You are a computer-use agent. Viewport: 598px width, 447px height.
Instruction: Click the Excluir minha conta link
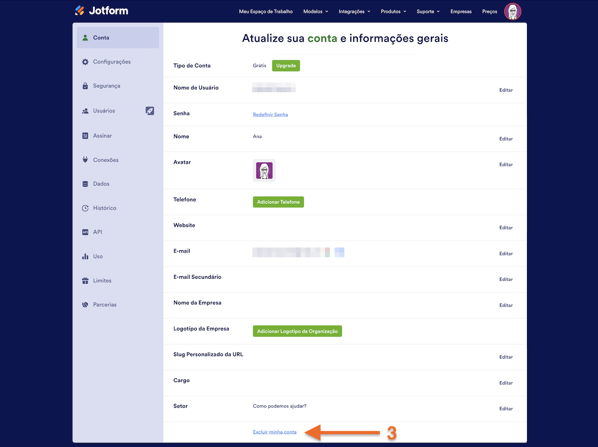[x=275, y=432]
